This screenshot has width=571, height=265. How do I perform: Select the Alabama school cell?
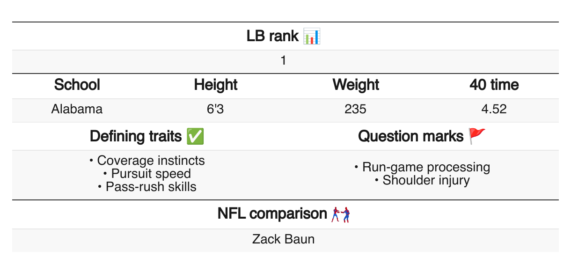coord(77,110)
